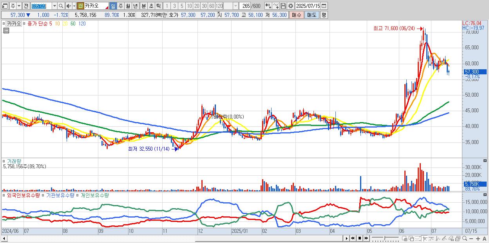The image size is (489, 243).
Task: Toggle the 외국인보유수량 series checkbox
Action: (x=4, y=195)
